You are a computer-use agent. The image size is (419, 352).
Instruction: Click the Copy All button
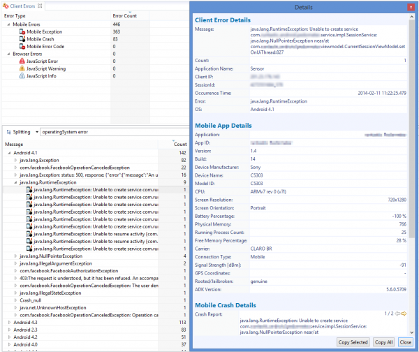(x=383, y=342)
